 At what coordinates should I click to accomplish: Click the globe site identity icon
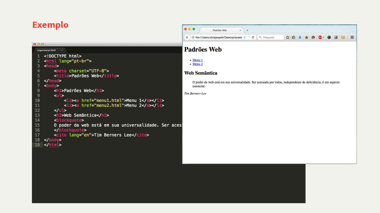(193, 37)
